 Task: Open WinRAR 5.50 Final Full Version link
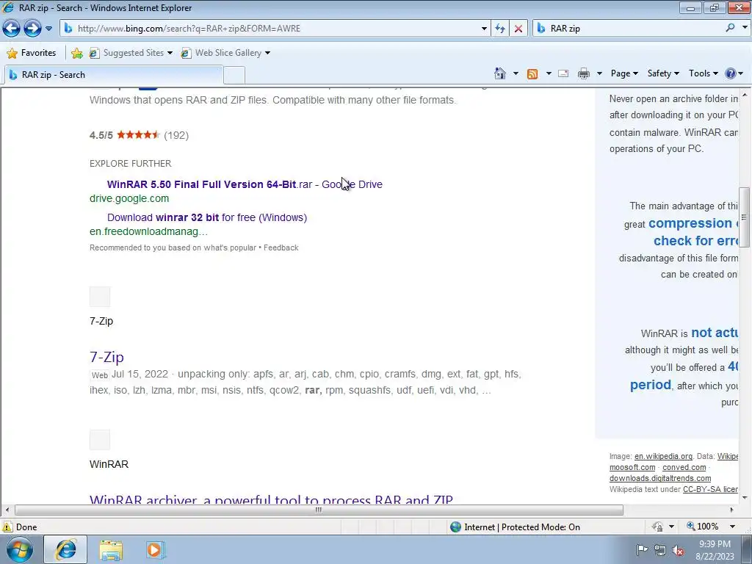pyautogui.click(x=245, y=184)
